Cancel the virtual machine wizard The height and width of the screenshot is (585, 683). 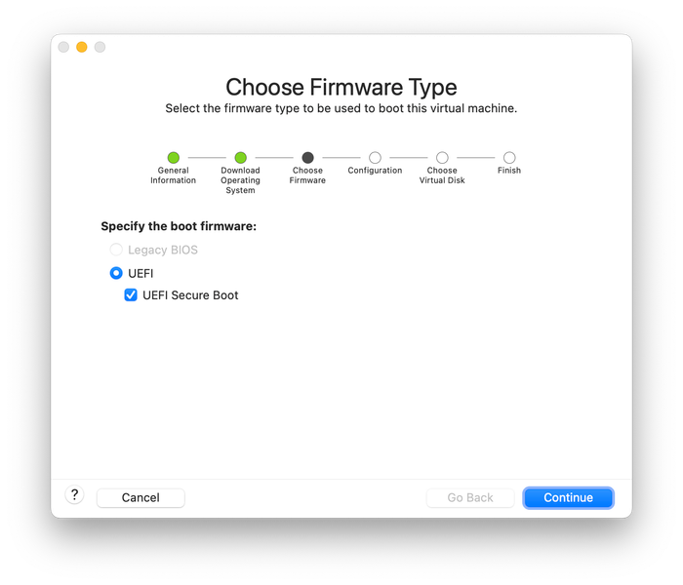click(x=141, y=497)
